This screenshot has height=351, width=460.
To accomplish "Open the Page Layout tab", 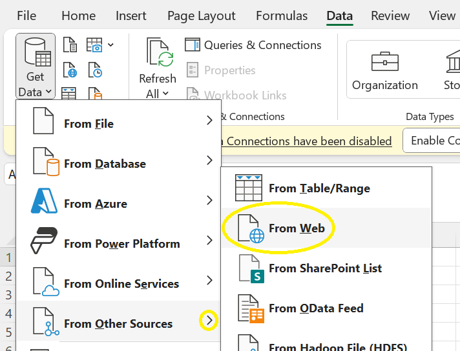I will [x=202, y=15].
